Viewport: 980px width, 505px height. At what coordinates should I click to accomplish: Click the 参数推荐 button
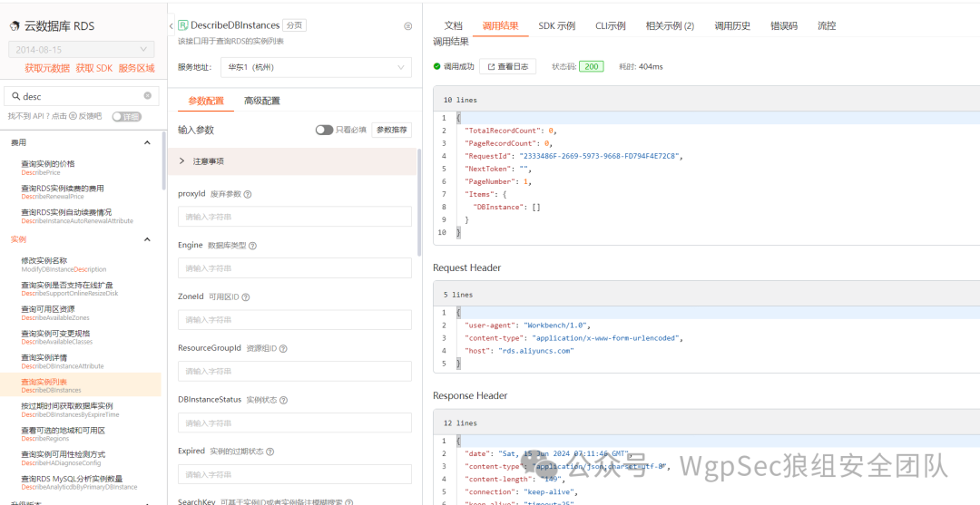[x=392, y=130]
